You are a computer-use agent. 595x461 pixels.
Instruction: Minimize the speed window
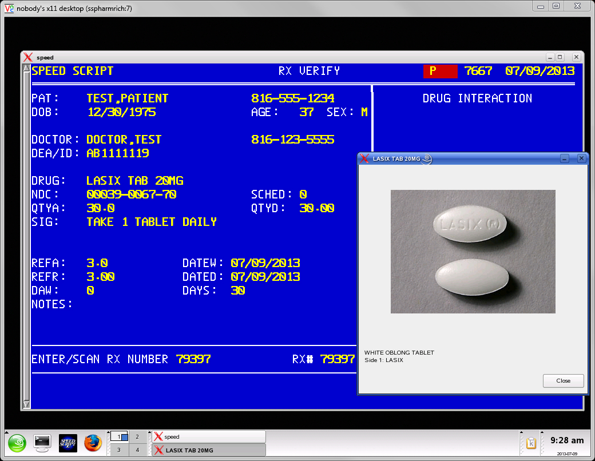(550, 57)
